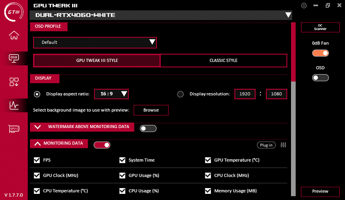The width and height of the screenshot is (345, 200).
Task: Select the Display aspect ratio radio button
Action: pos(37,94)
